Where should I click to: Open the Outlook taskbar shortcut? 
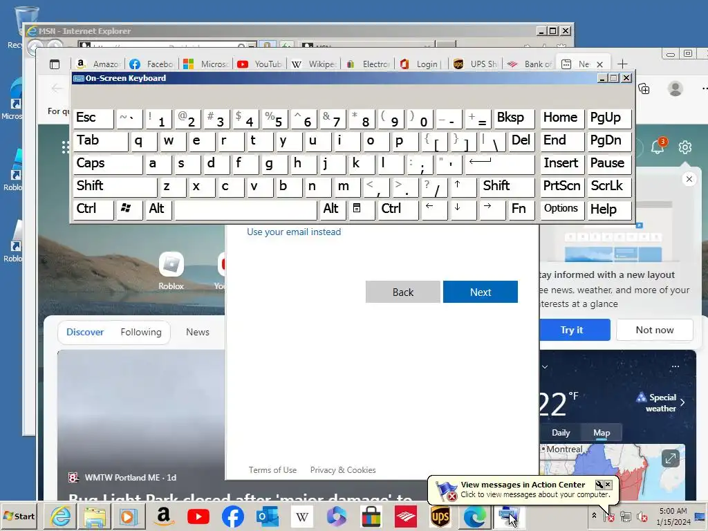point(268,516)
